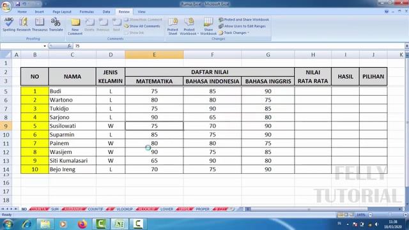Click Protect and Share Workbook
The height and width of the screenshot is (230, 409).
(244, 20)
